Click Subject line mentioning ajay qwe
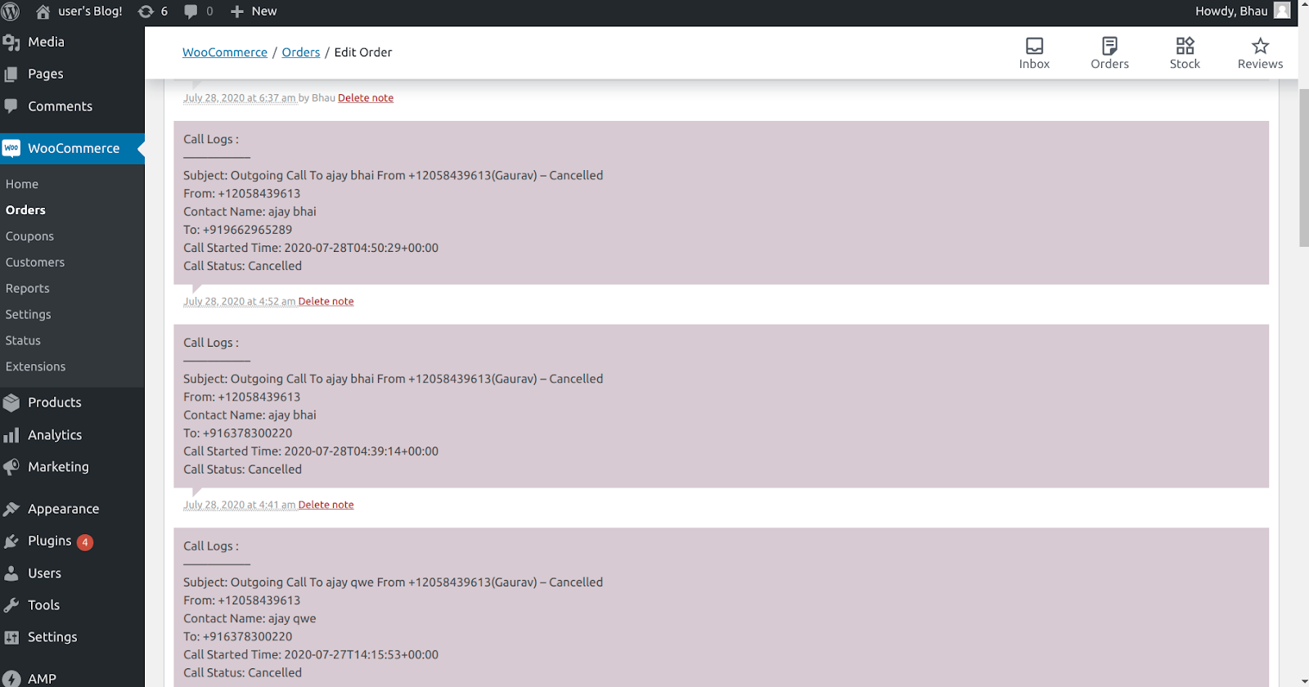Image resolution: width=1309 pixels, height=687 pixels. point(393,583)
